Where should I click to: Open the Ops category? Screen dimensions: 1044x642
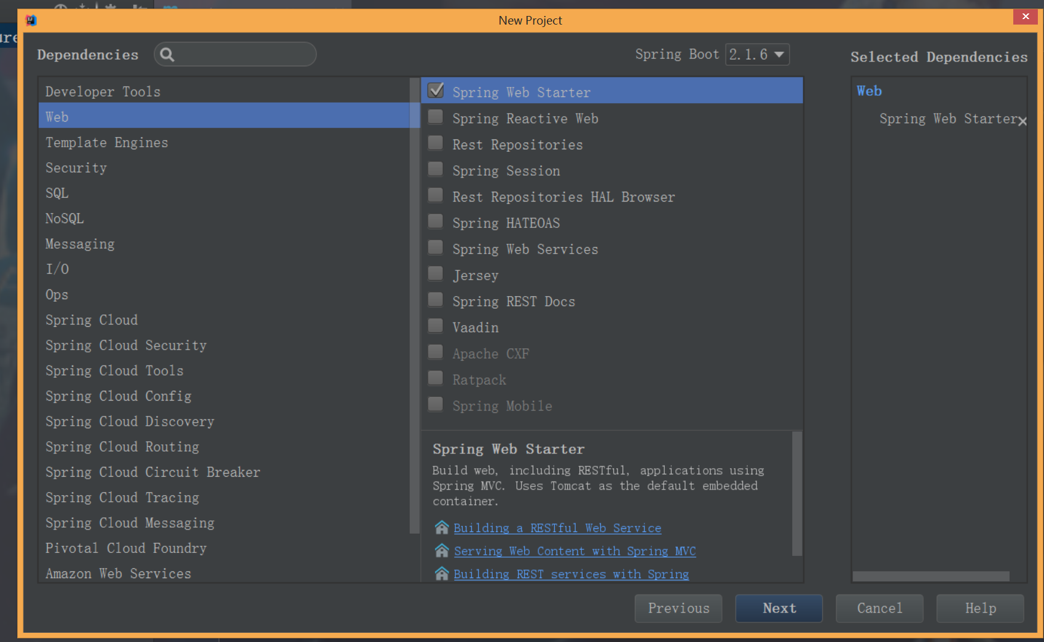tap(224, 295)
